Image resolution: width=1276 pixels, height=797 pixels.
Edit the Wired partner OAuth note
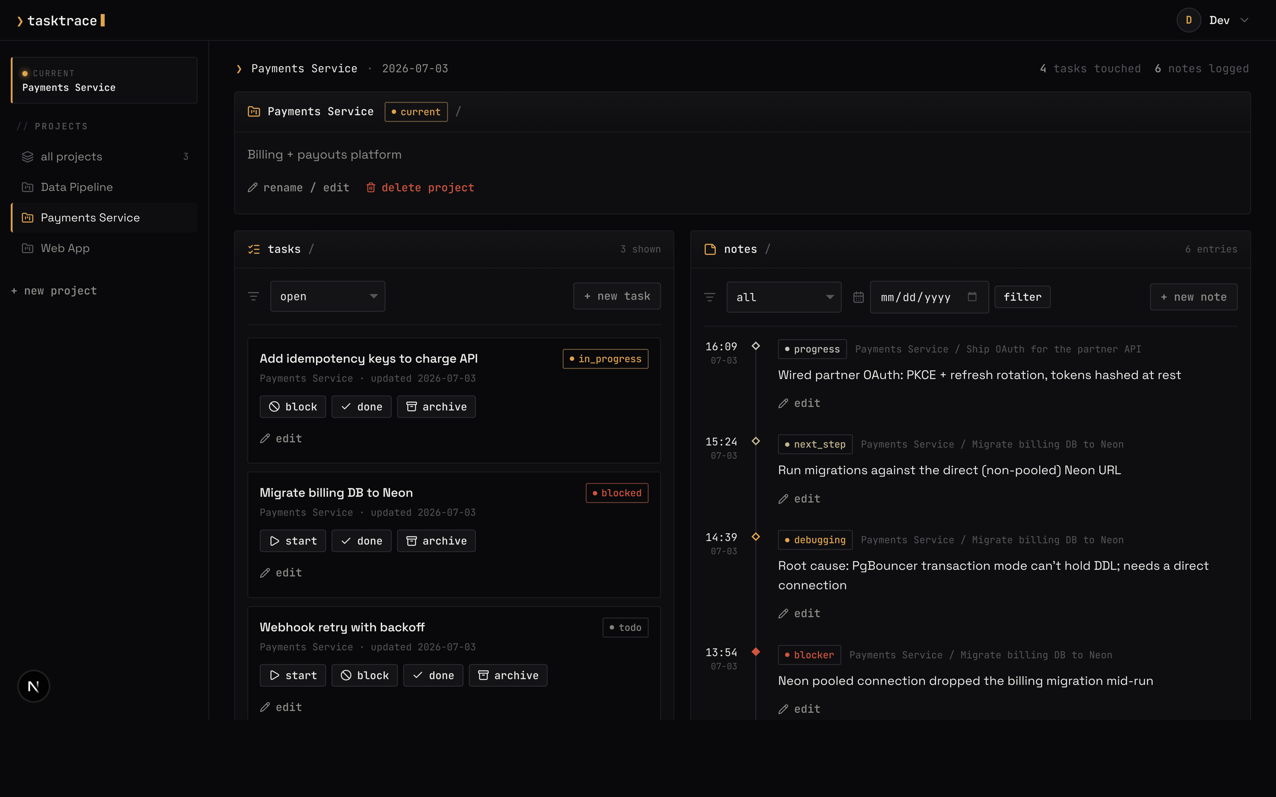(799, 403)
